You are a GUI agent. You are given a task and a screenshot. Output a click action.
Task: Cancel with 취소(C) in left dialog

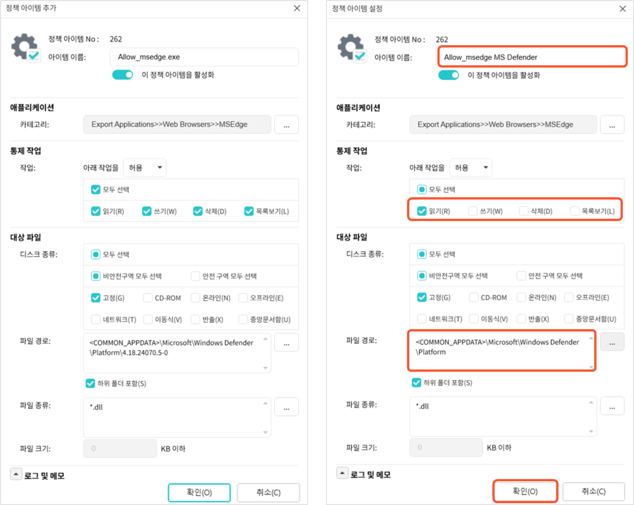click(269, 492)
